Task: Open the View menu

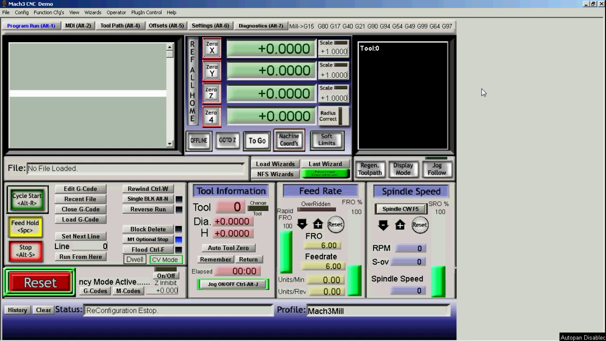Action: [74, 12]
